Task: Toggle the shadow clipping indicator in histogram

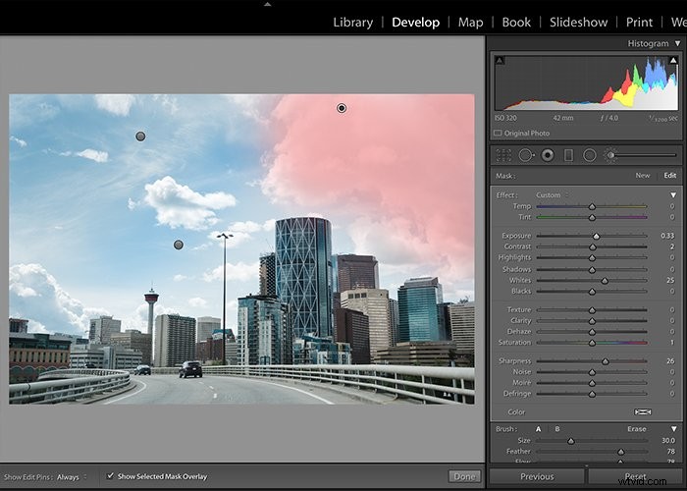Action: point(500,60)
